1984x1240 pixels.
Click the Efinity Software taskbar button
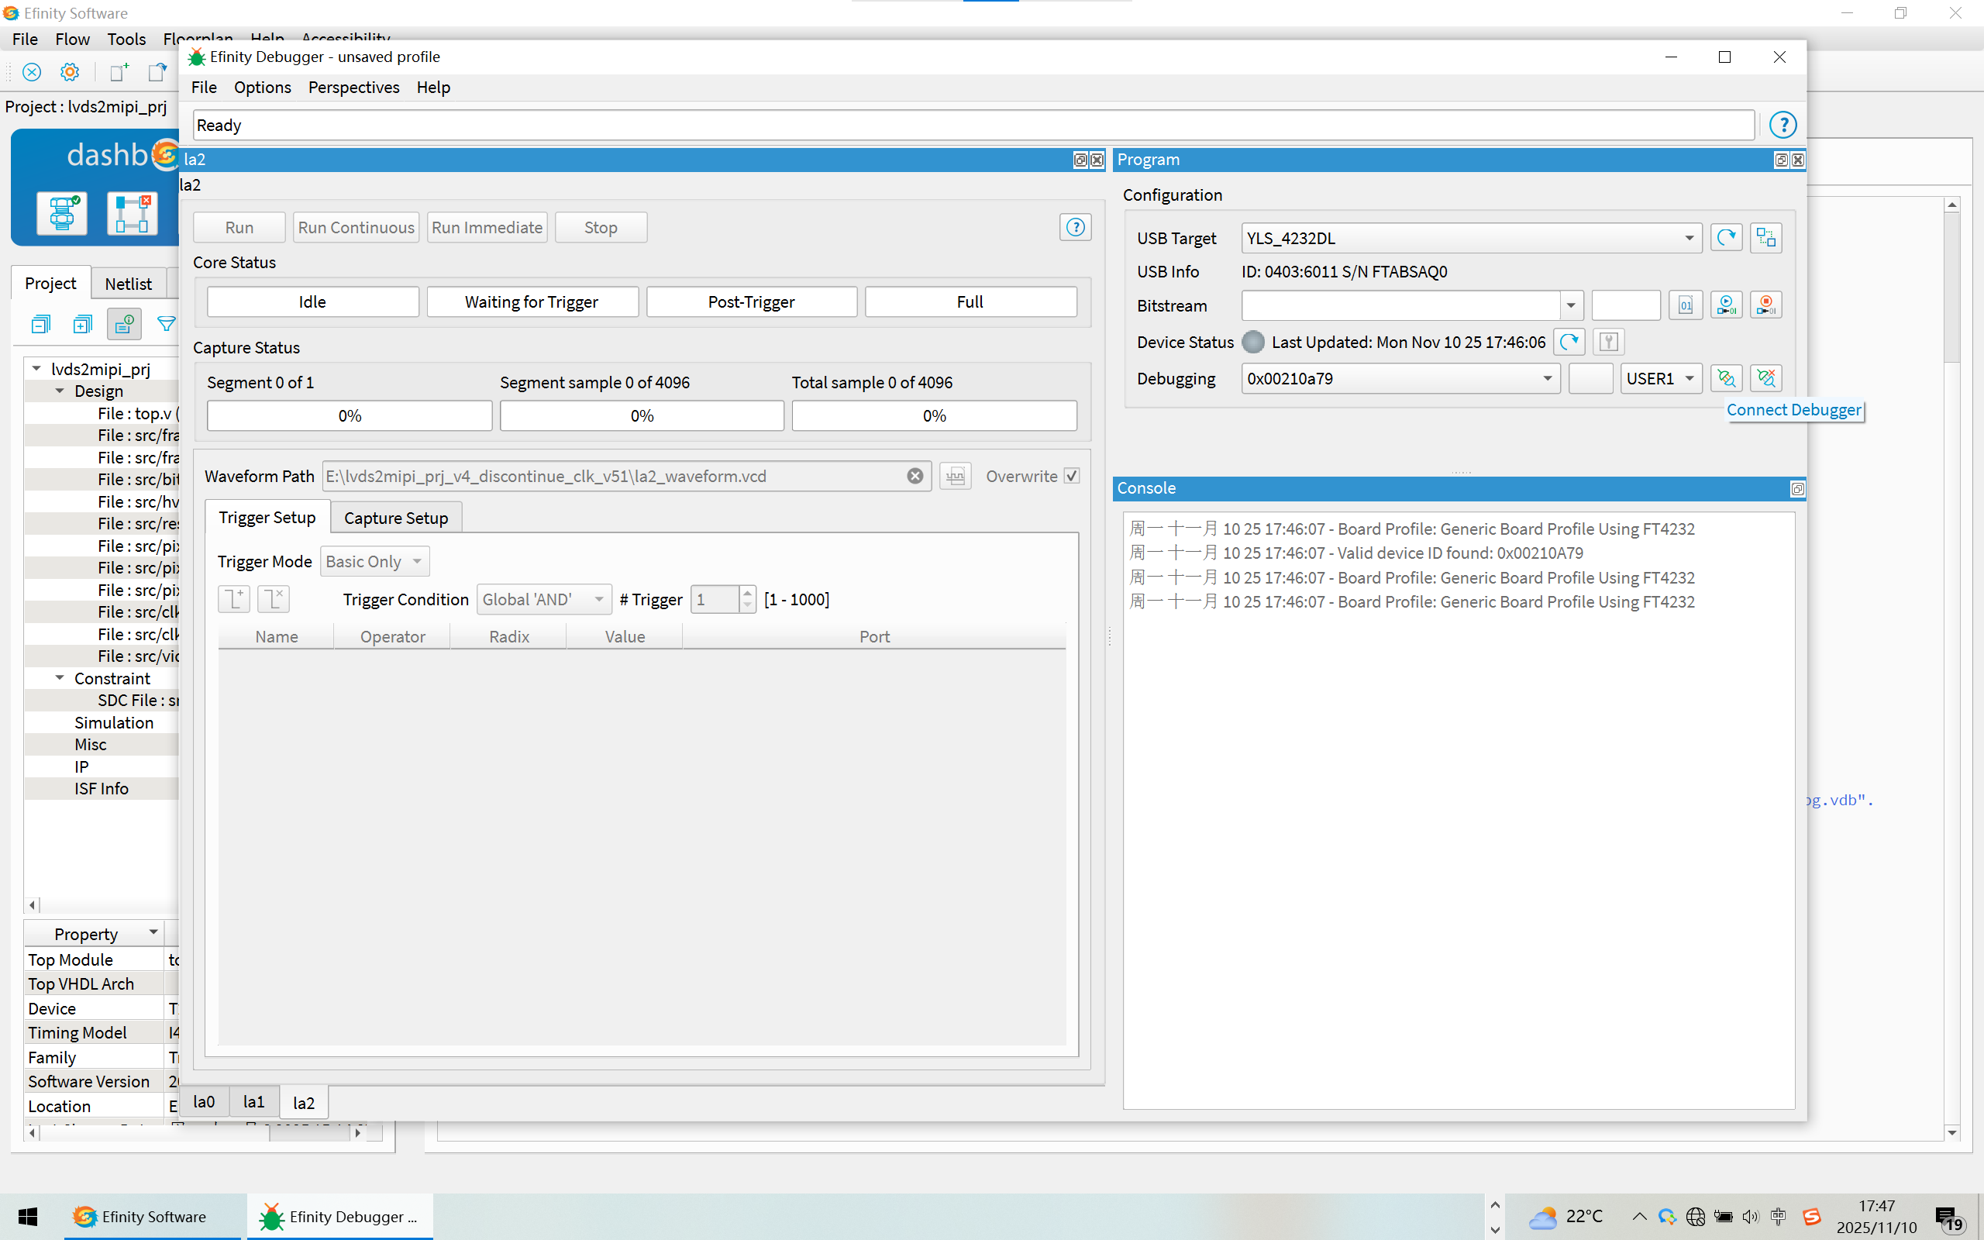pos(139,1217)
